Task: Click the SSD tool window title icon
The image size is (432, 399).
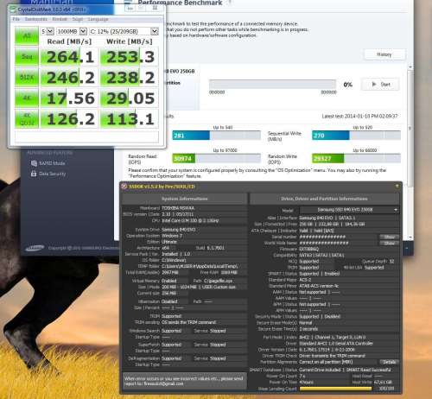Action: click(124, 187)
